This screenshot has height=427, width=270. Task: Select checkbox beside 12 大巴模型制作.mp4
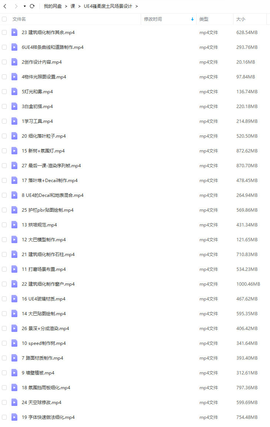tap(4, 240)
